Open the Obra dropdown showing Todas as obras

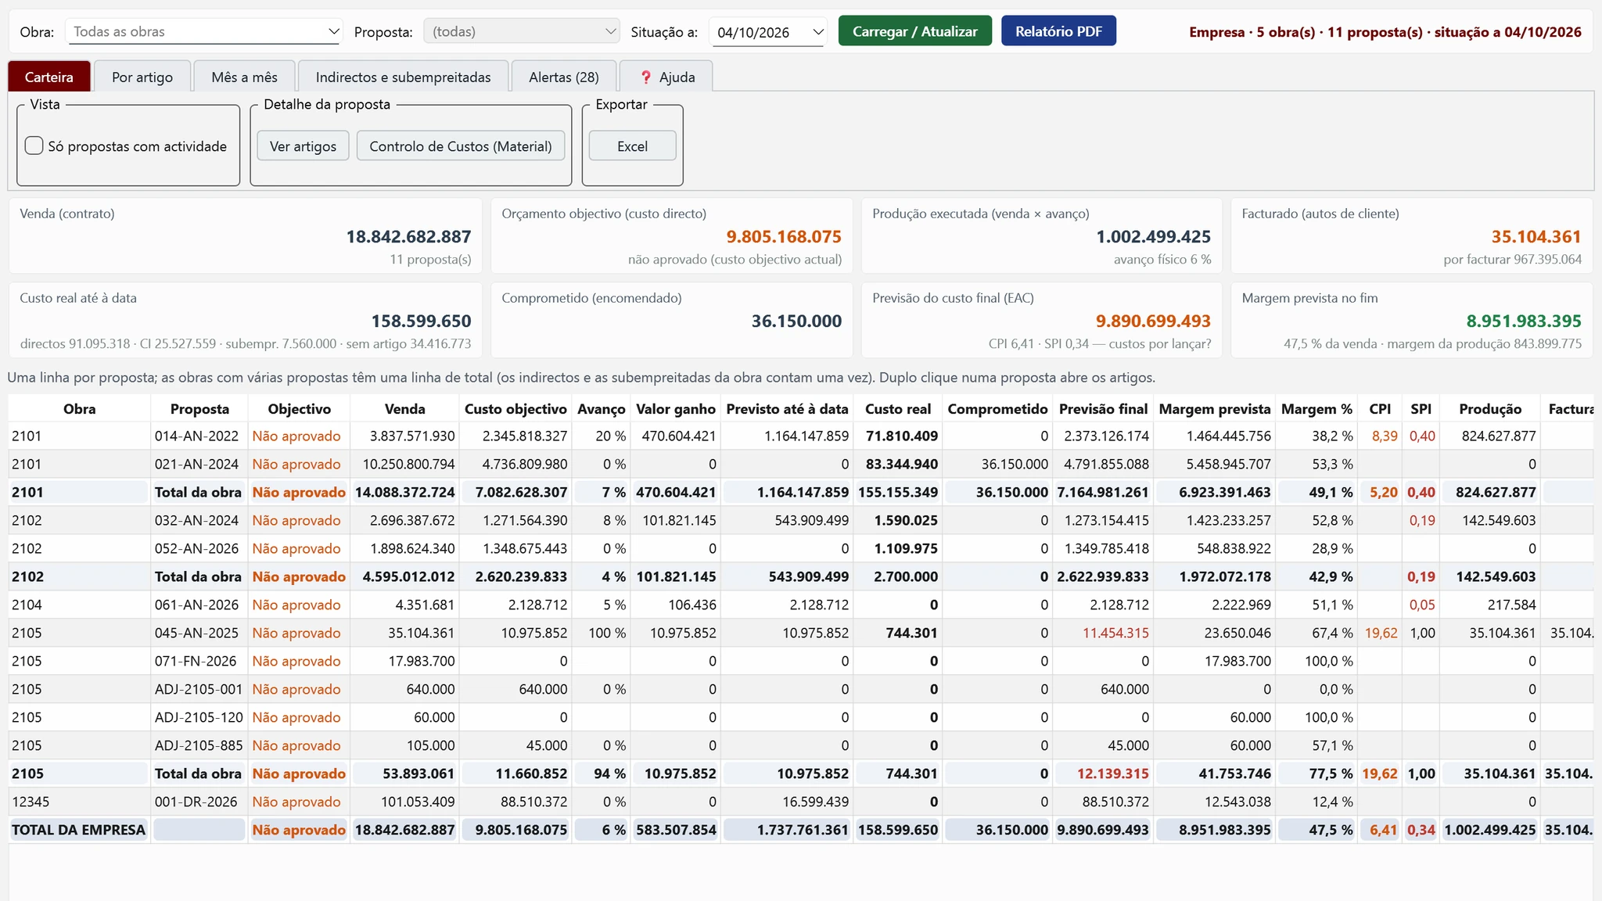click(x=203, y=32)
